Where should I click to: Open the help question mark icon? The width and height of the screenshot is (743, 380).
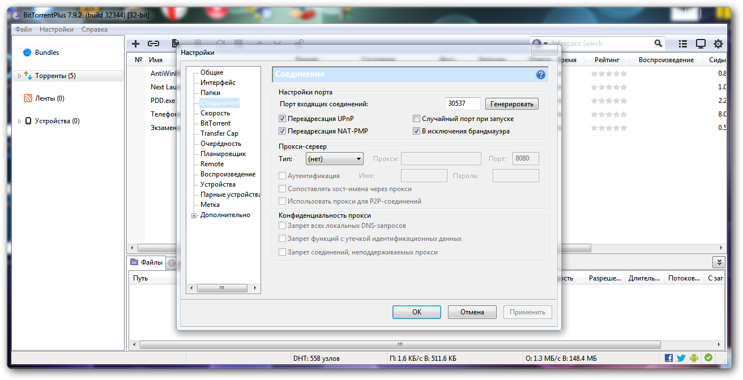tap(541, 75)
